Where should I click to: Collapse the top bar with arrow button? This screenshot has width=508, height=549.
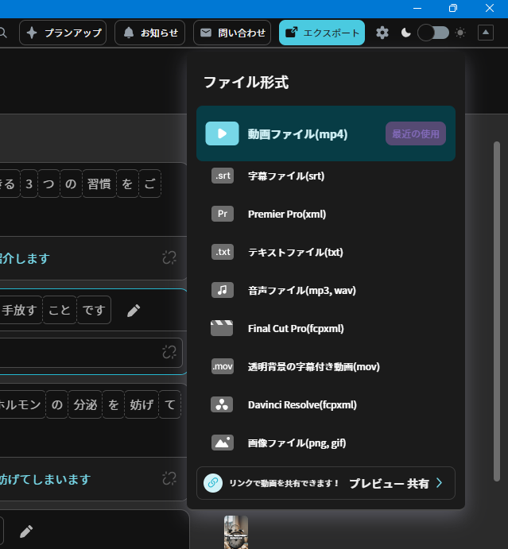[x=486, y=33]
